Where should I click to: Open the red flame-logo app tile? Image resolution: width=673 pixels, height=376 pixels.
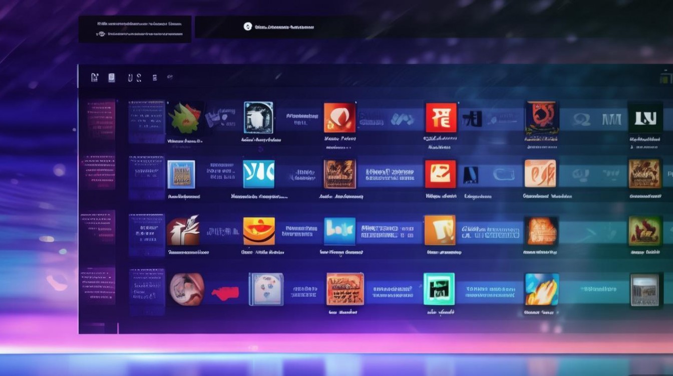click(x=341, y=118)
